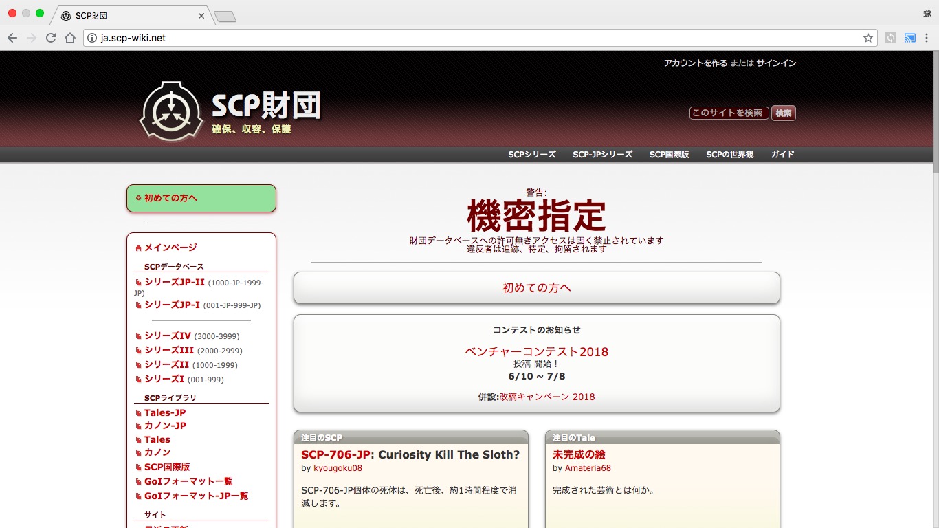The height and width of the screenshot is (528, 939).
Task: Reload the page with the refresh icon
Action: (51, 38)
